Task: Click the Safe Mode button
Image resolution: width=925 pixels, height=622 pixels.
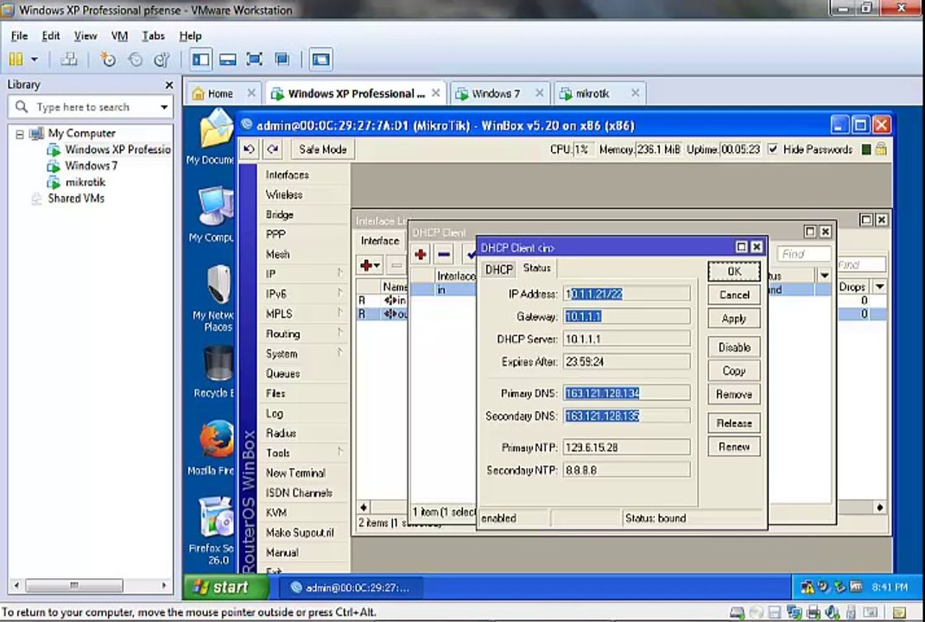Action: point(323,149)
